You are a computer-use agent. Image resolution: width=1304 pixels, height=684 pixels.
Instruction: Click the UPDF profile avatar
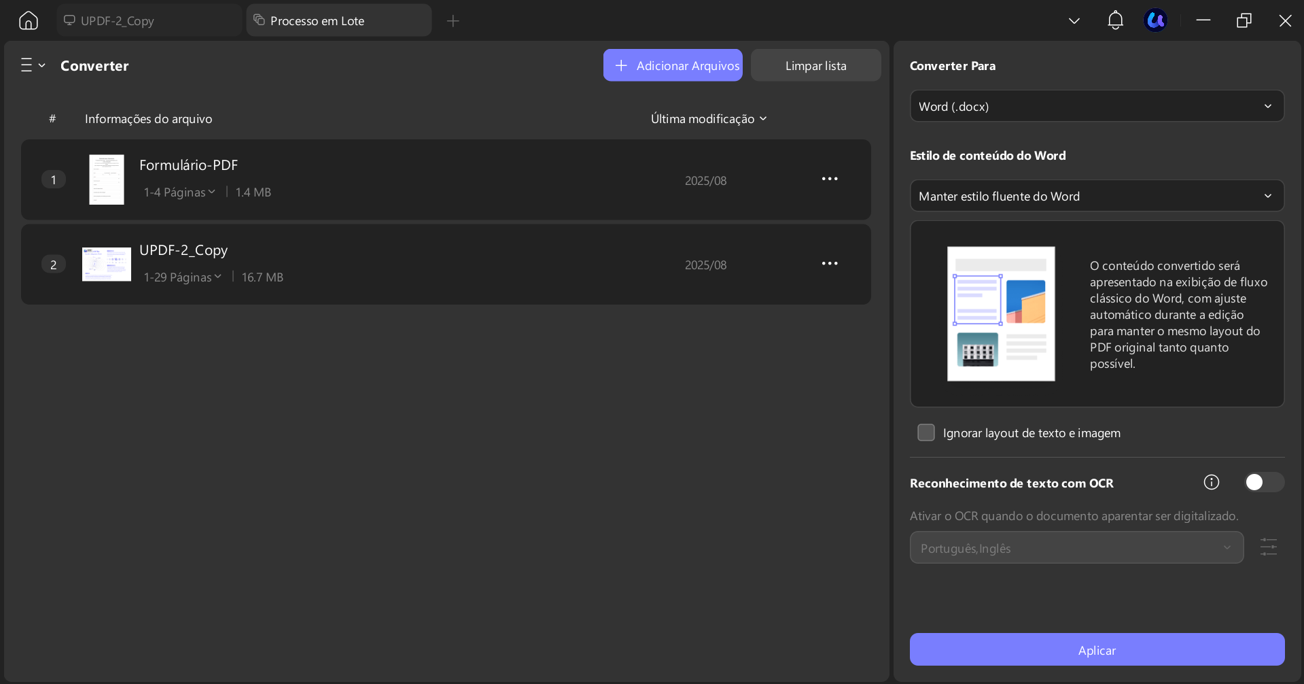(1156, 20)
